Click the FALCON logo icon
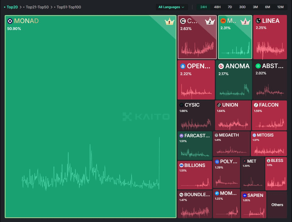The width and height of the screenshot is (292, 222). pos(256,105)
